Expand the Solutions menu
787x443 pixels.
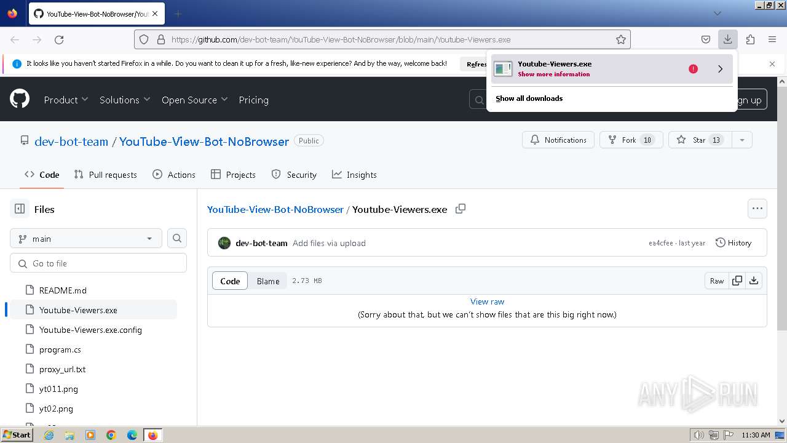pos(125,100)
